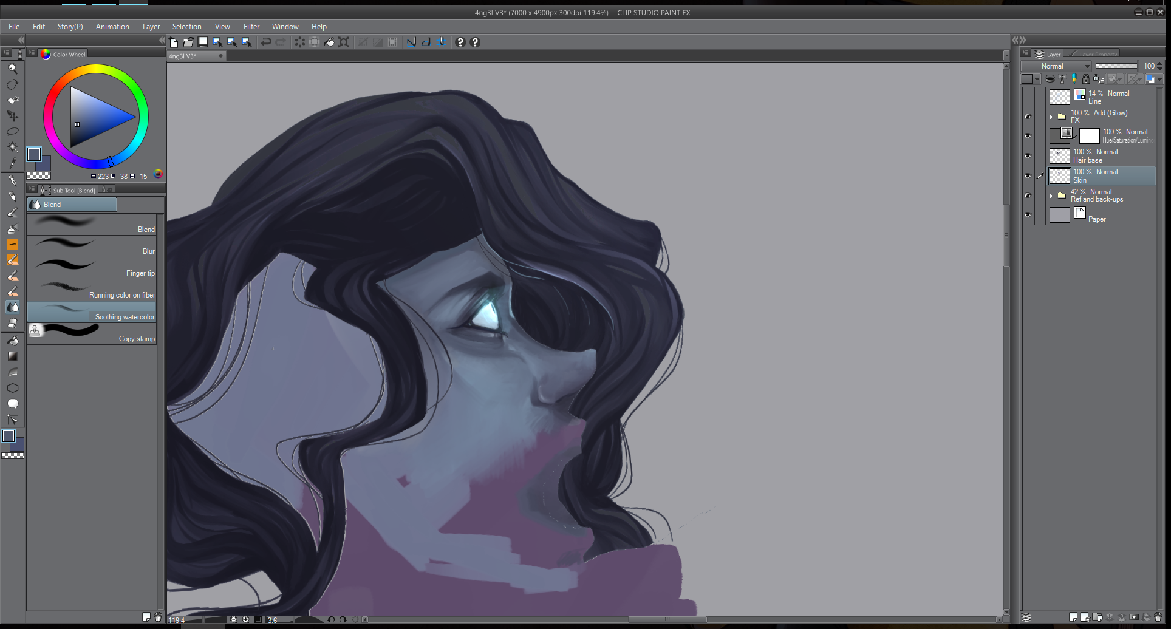
Task: Select the Zoom magnifier tool
Action: coord(12,69)
